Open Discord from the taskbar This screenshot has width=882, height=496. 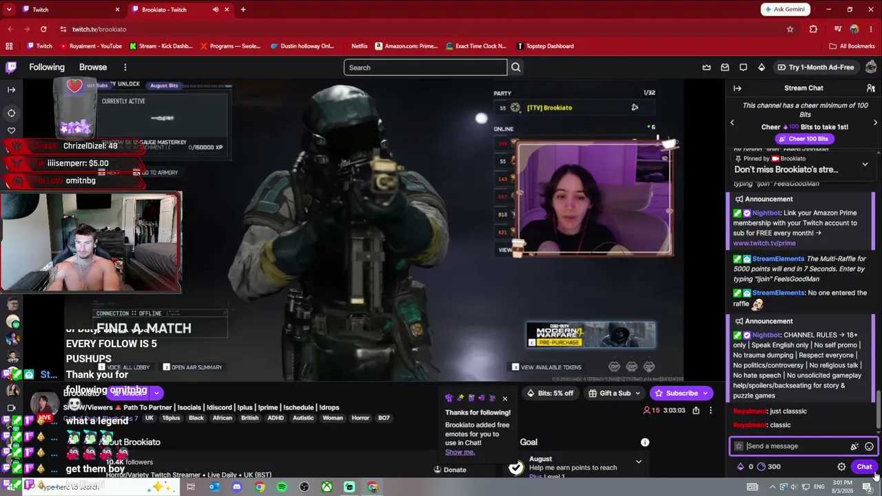point(237,487)
